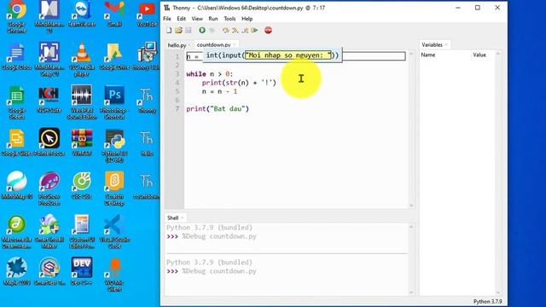
Task: Click the Shell scrollbar down arrow
Action: point(411,293)
